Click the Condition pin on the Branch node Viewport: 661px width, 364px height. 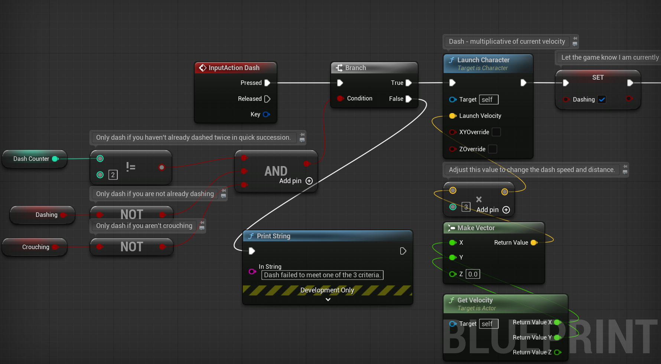coord(340,98)
